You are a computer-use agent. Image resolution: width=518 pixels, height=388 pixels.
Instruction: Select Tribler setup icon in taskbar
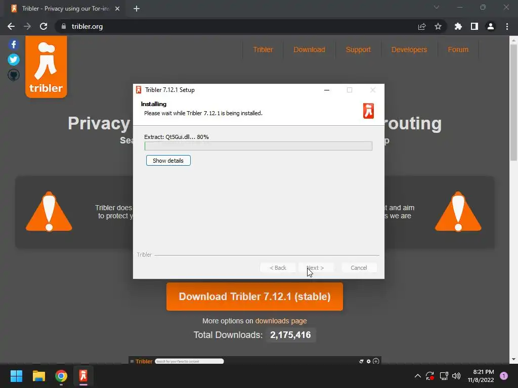[83, 376]
